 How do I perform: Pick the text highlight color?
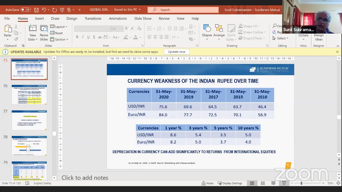[126, 37]
